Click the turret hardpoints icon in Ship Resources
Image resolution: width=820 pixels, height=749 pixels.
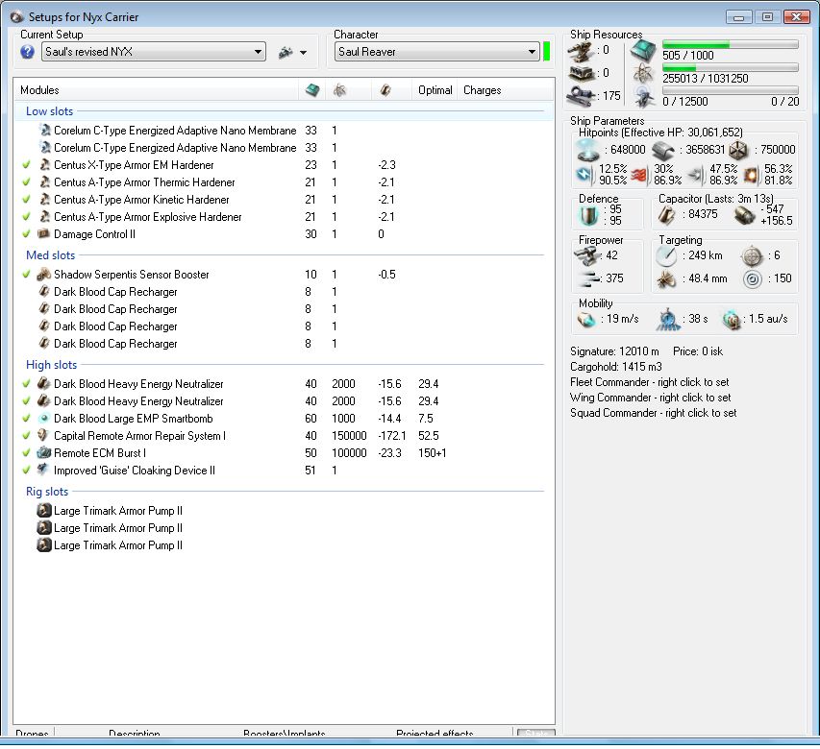tap(582, 51)
